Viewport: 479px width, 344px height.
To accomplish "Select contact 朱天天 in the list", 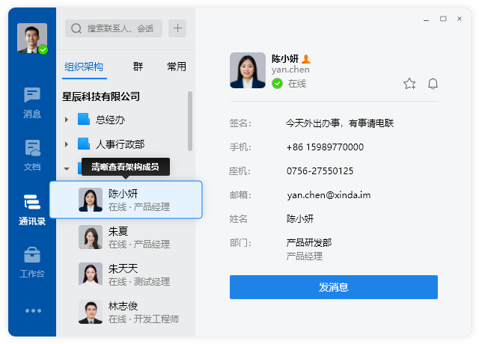I will (x=126, y=274).
